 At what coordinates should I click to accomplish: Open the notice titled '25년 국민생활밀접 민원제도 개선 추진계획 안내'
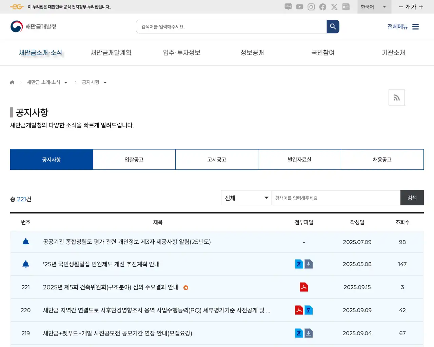point(102,264)
